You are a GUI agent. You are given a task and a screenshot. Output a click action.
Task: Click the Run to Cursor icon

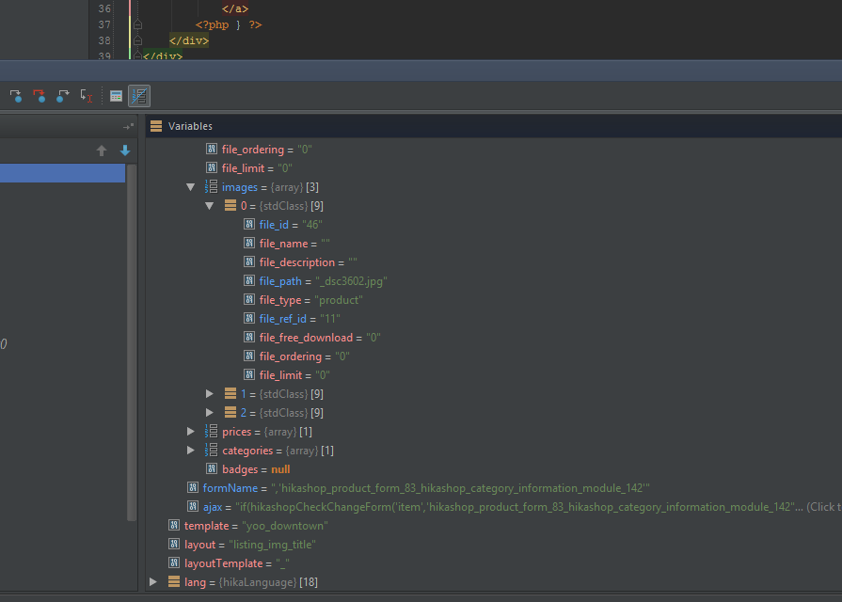[87, 96]
